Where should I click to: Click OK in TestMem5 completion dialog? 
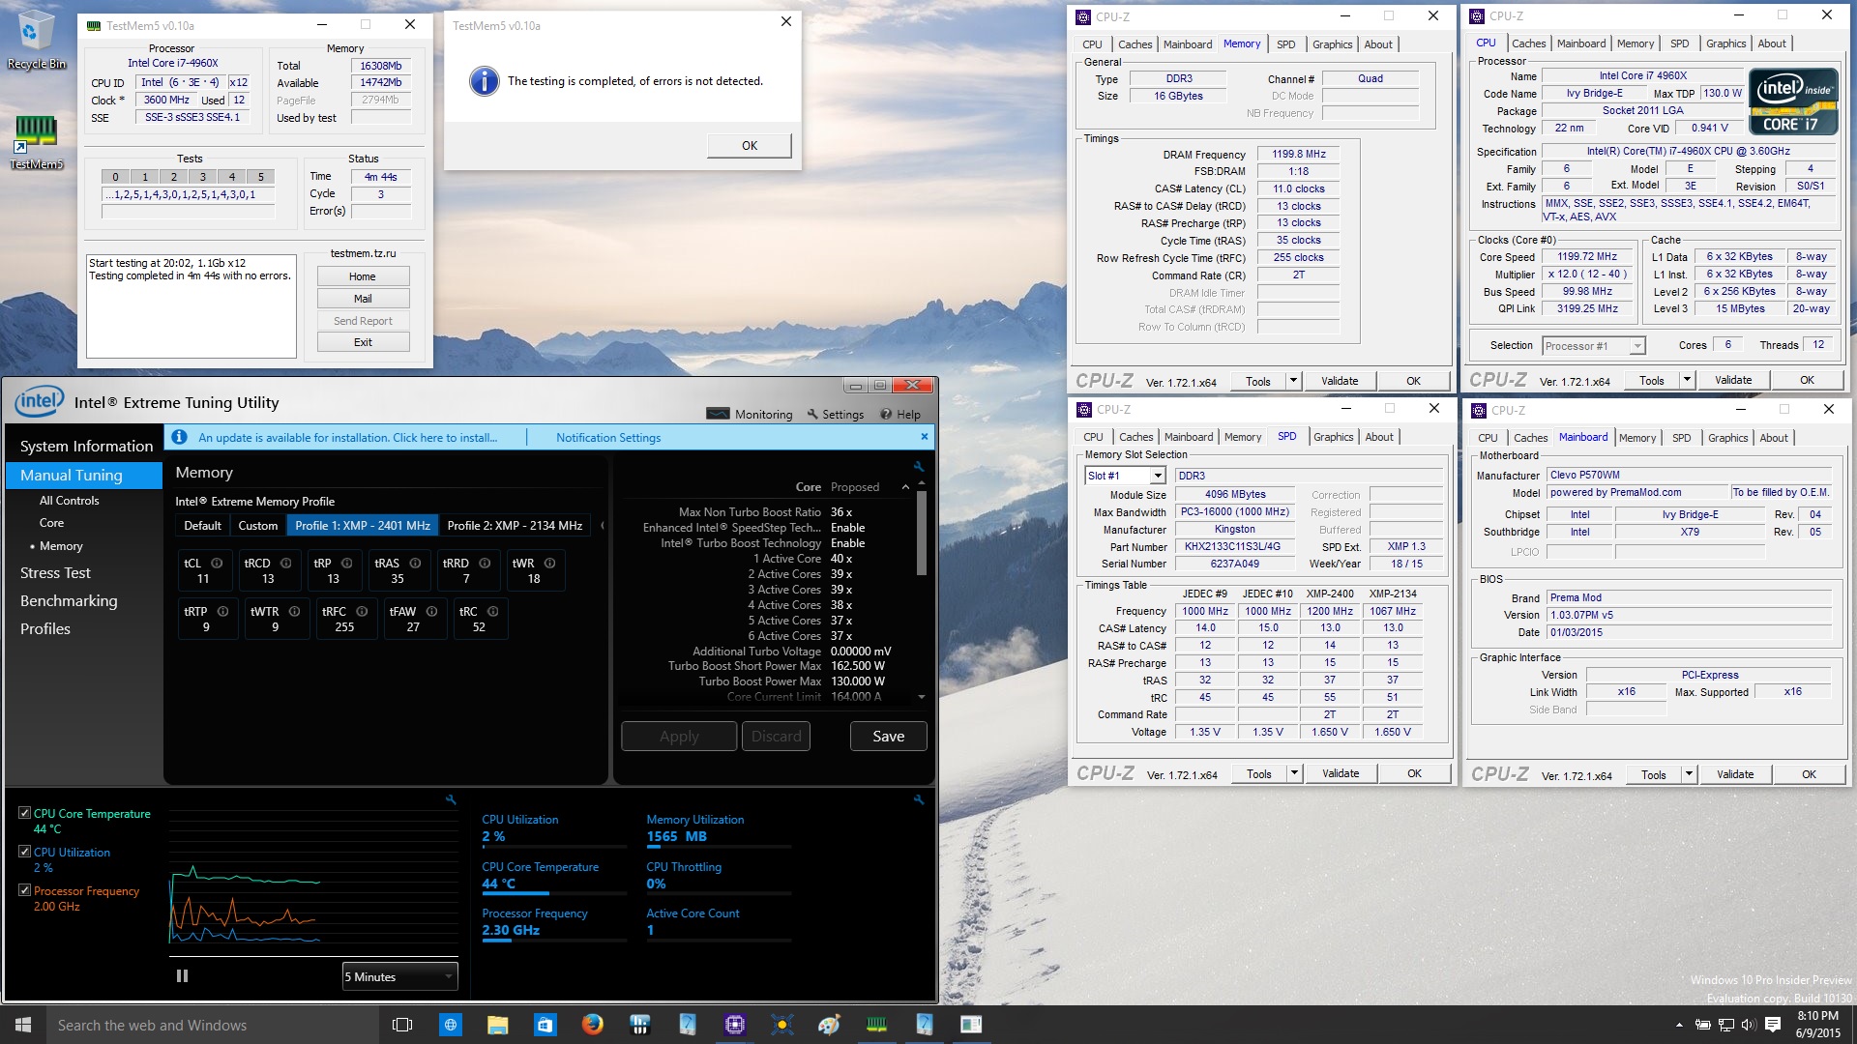(750, 145)
